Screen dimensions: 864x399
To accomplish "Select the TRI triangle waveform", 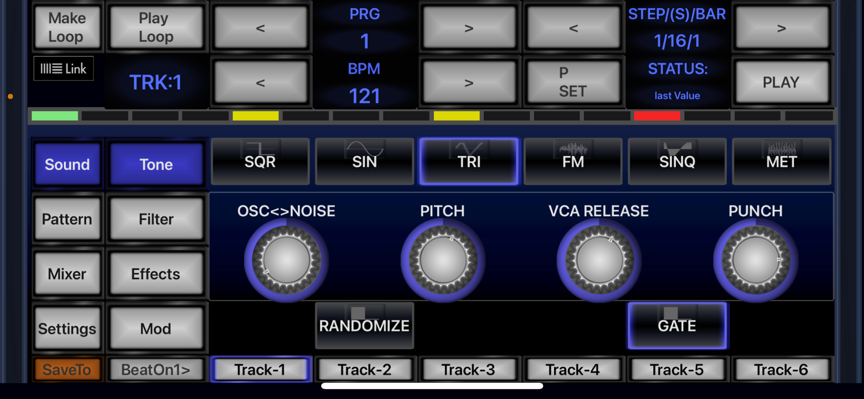I will pos(469,162).
